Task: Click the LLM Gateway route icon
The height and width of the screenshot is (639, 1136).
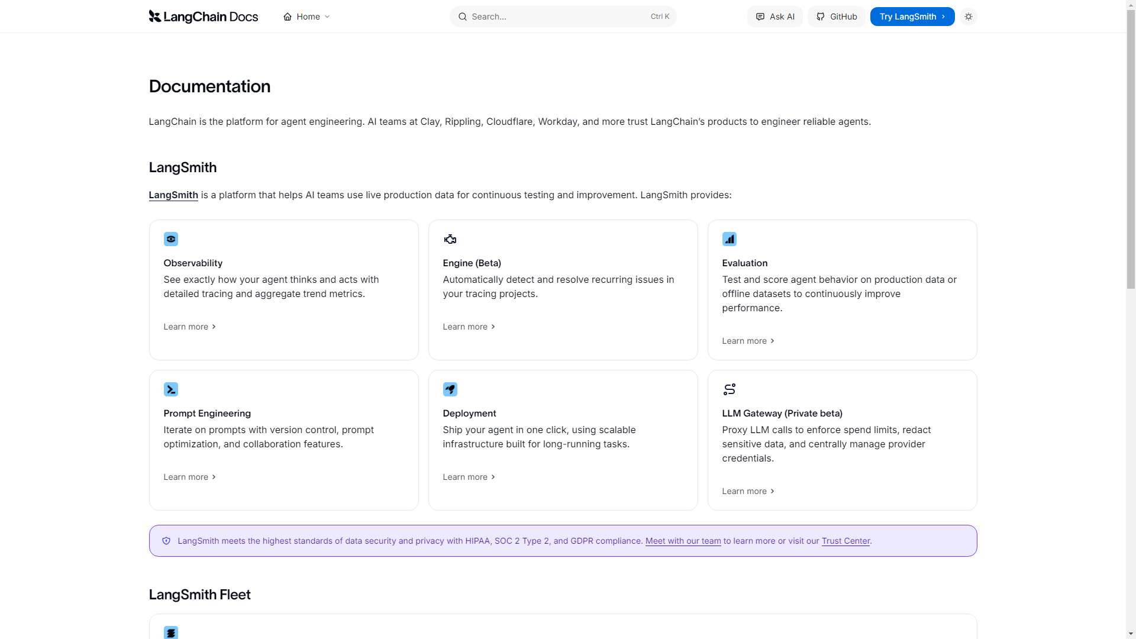Action: pyautogui.click(x=730, y=389)
